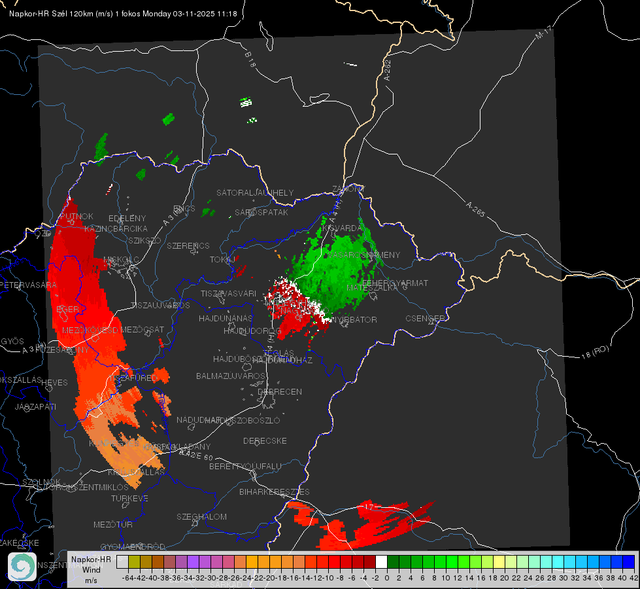This screenshot has width=640, height=589.
Task: Click the A-262 road label
Action: coord(388,70)
